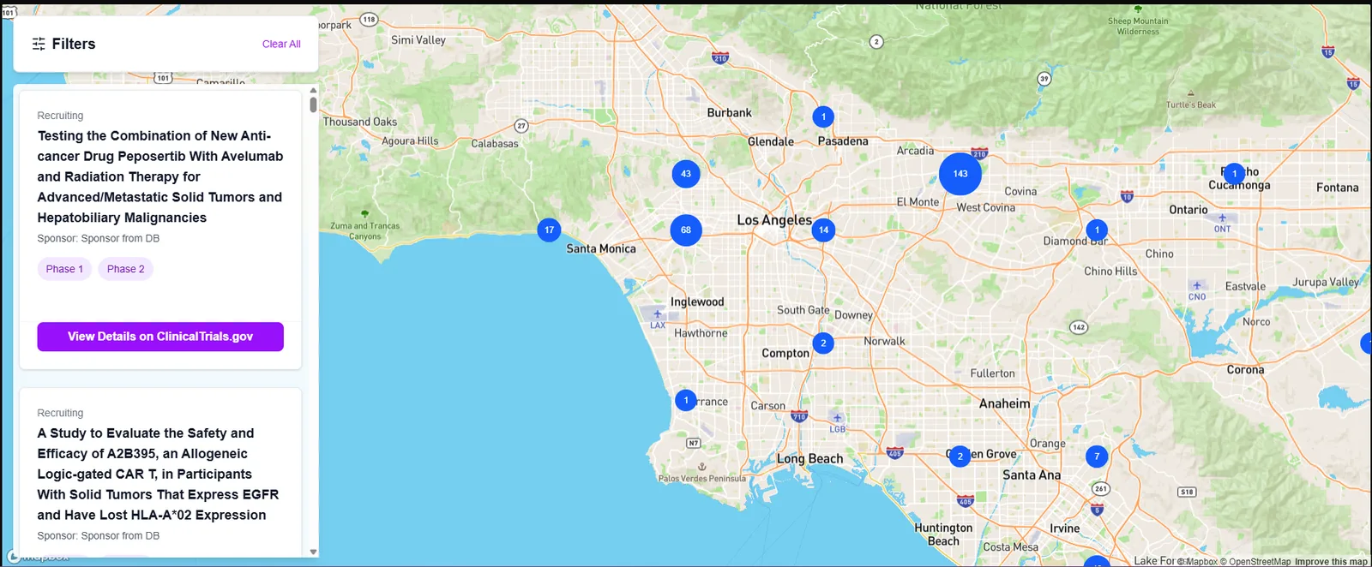This screenshot has height=567, width=1372.
Task: Select the 1 trial marker near Diamond Bar
Action: coord(1097,230)
